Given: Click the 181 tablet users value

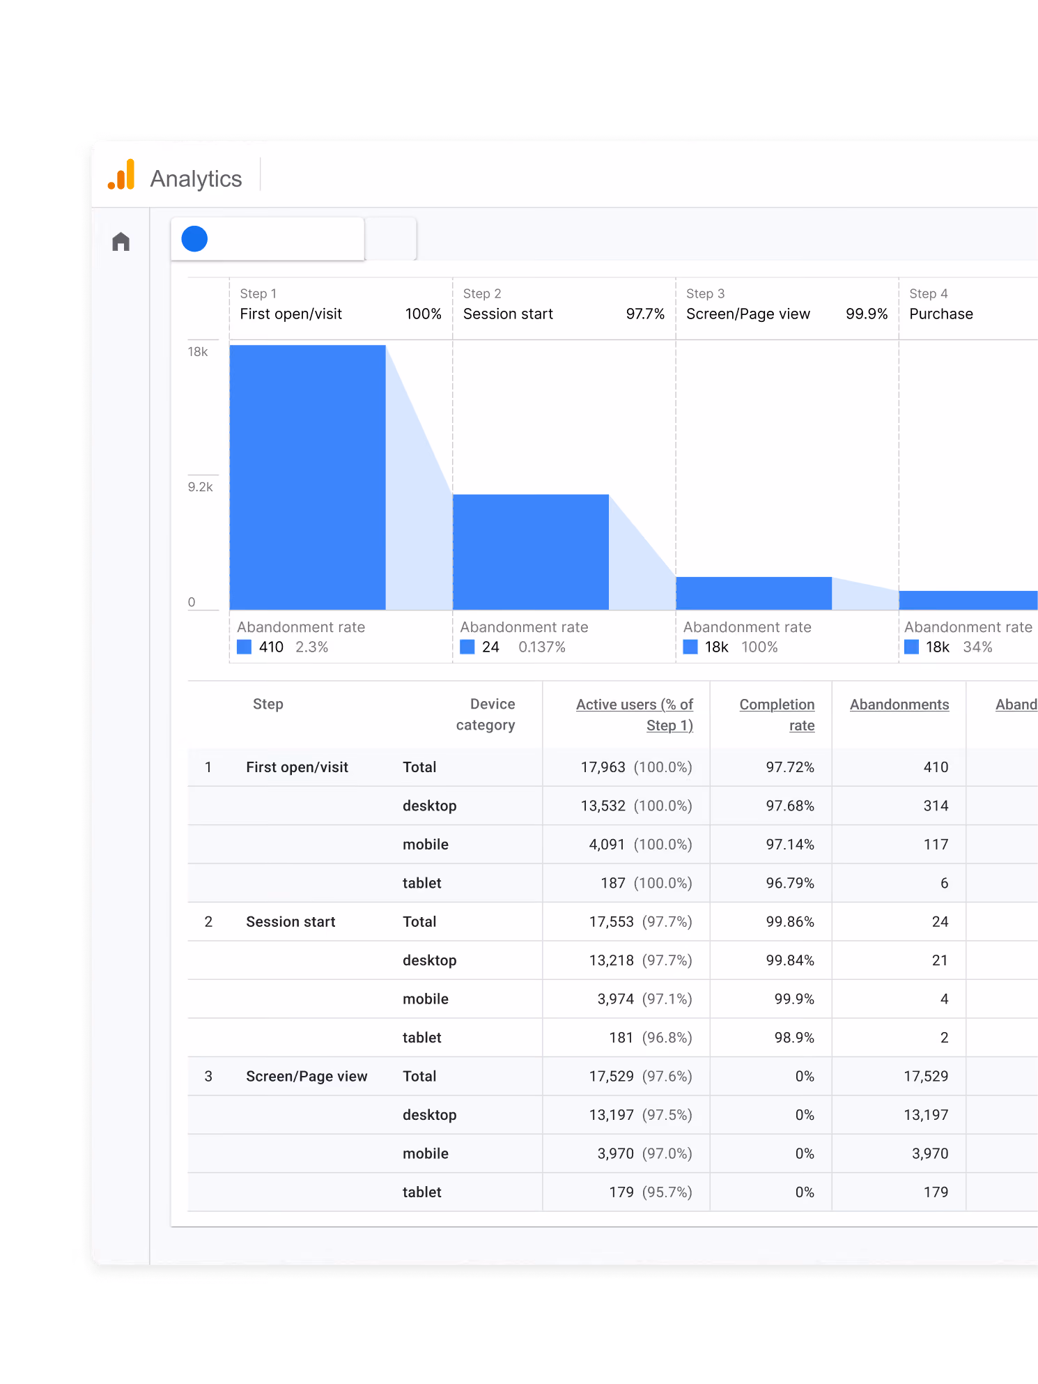Looking at the screenshot, I should [621, 1038].
